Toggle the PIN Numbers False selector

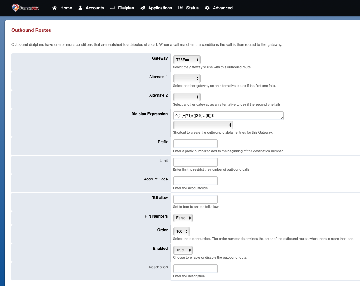[183, 218]
